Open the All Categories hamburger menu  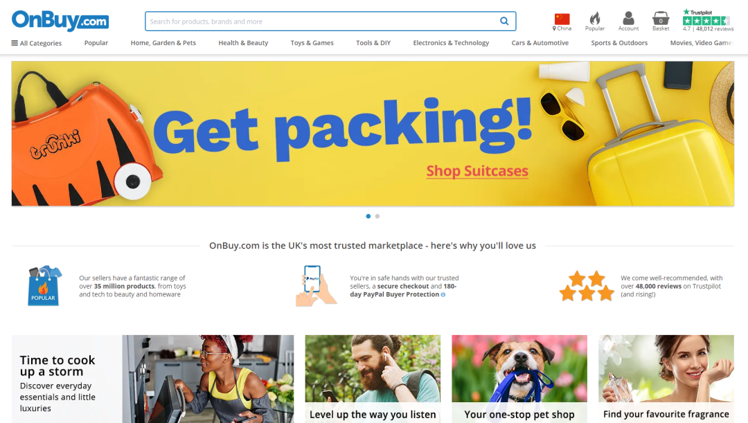[37, 43]
